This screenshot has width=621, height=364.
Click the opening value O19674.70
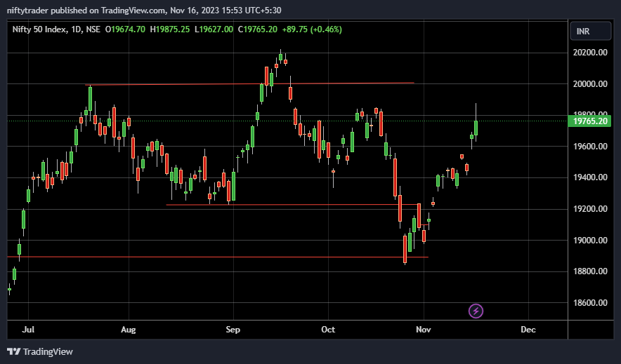tap(125, 29)
